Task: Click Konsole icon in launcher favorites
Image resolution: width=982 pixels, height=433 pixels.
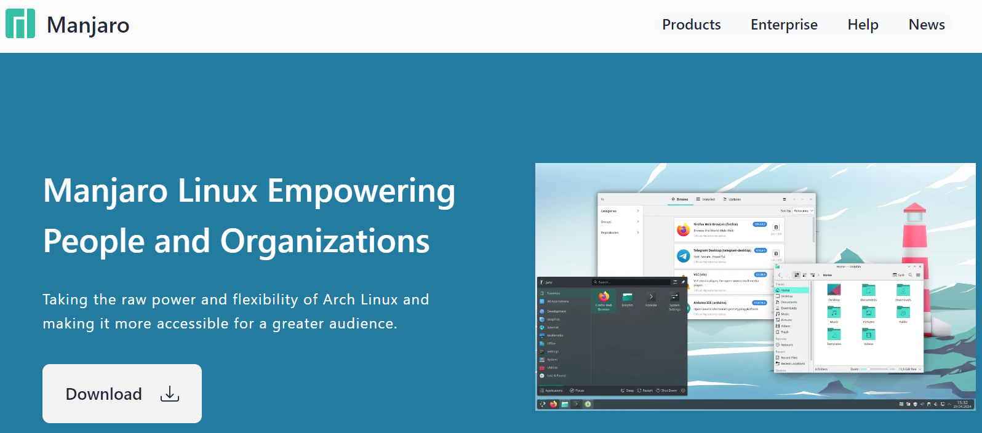Action: pos(651,298)
